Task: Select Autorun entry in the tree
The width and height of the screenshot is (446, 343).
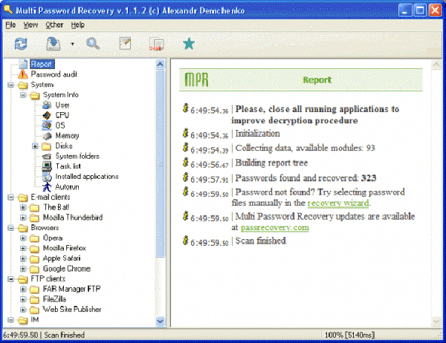Action: 67,187
